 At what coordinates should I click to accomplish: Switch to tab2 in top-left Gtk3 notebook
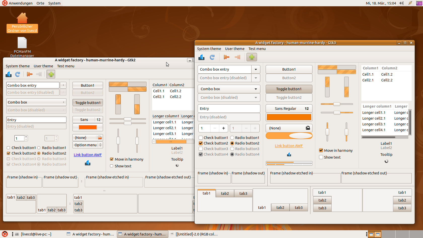(225, 194)
